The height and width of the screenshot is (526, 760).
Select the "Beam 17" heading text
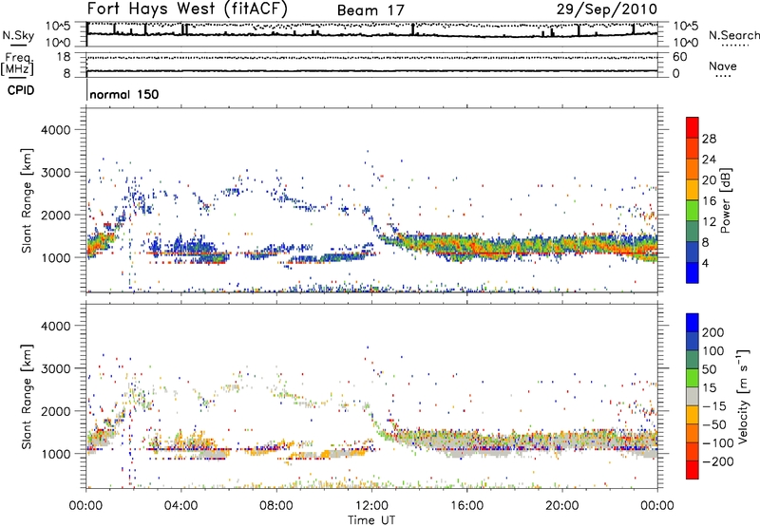pos(370,10)
